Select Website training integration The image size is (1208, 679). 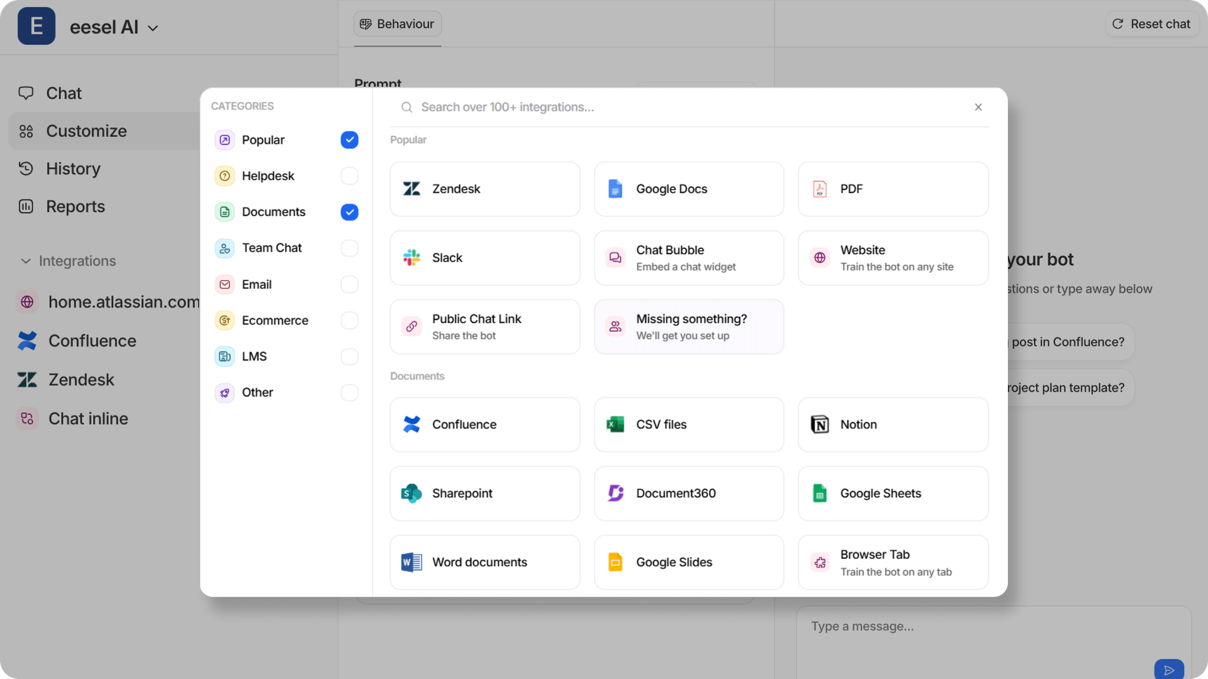893,258
